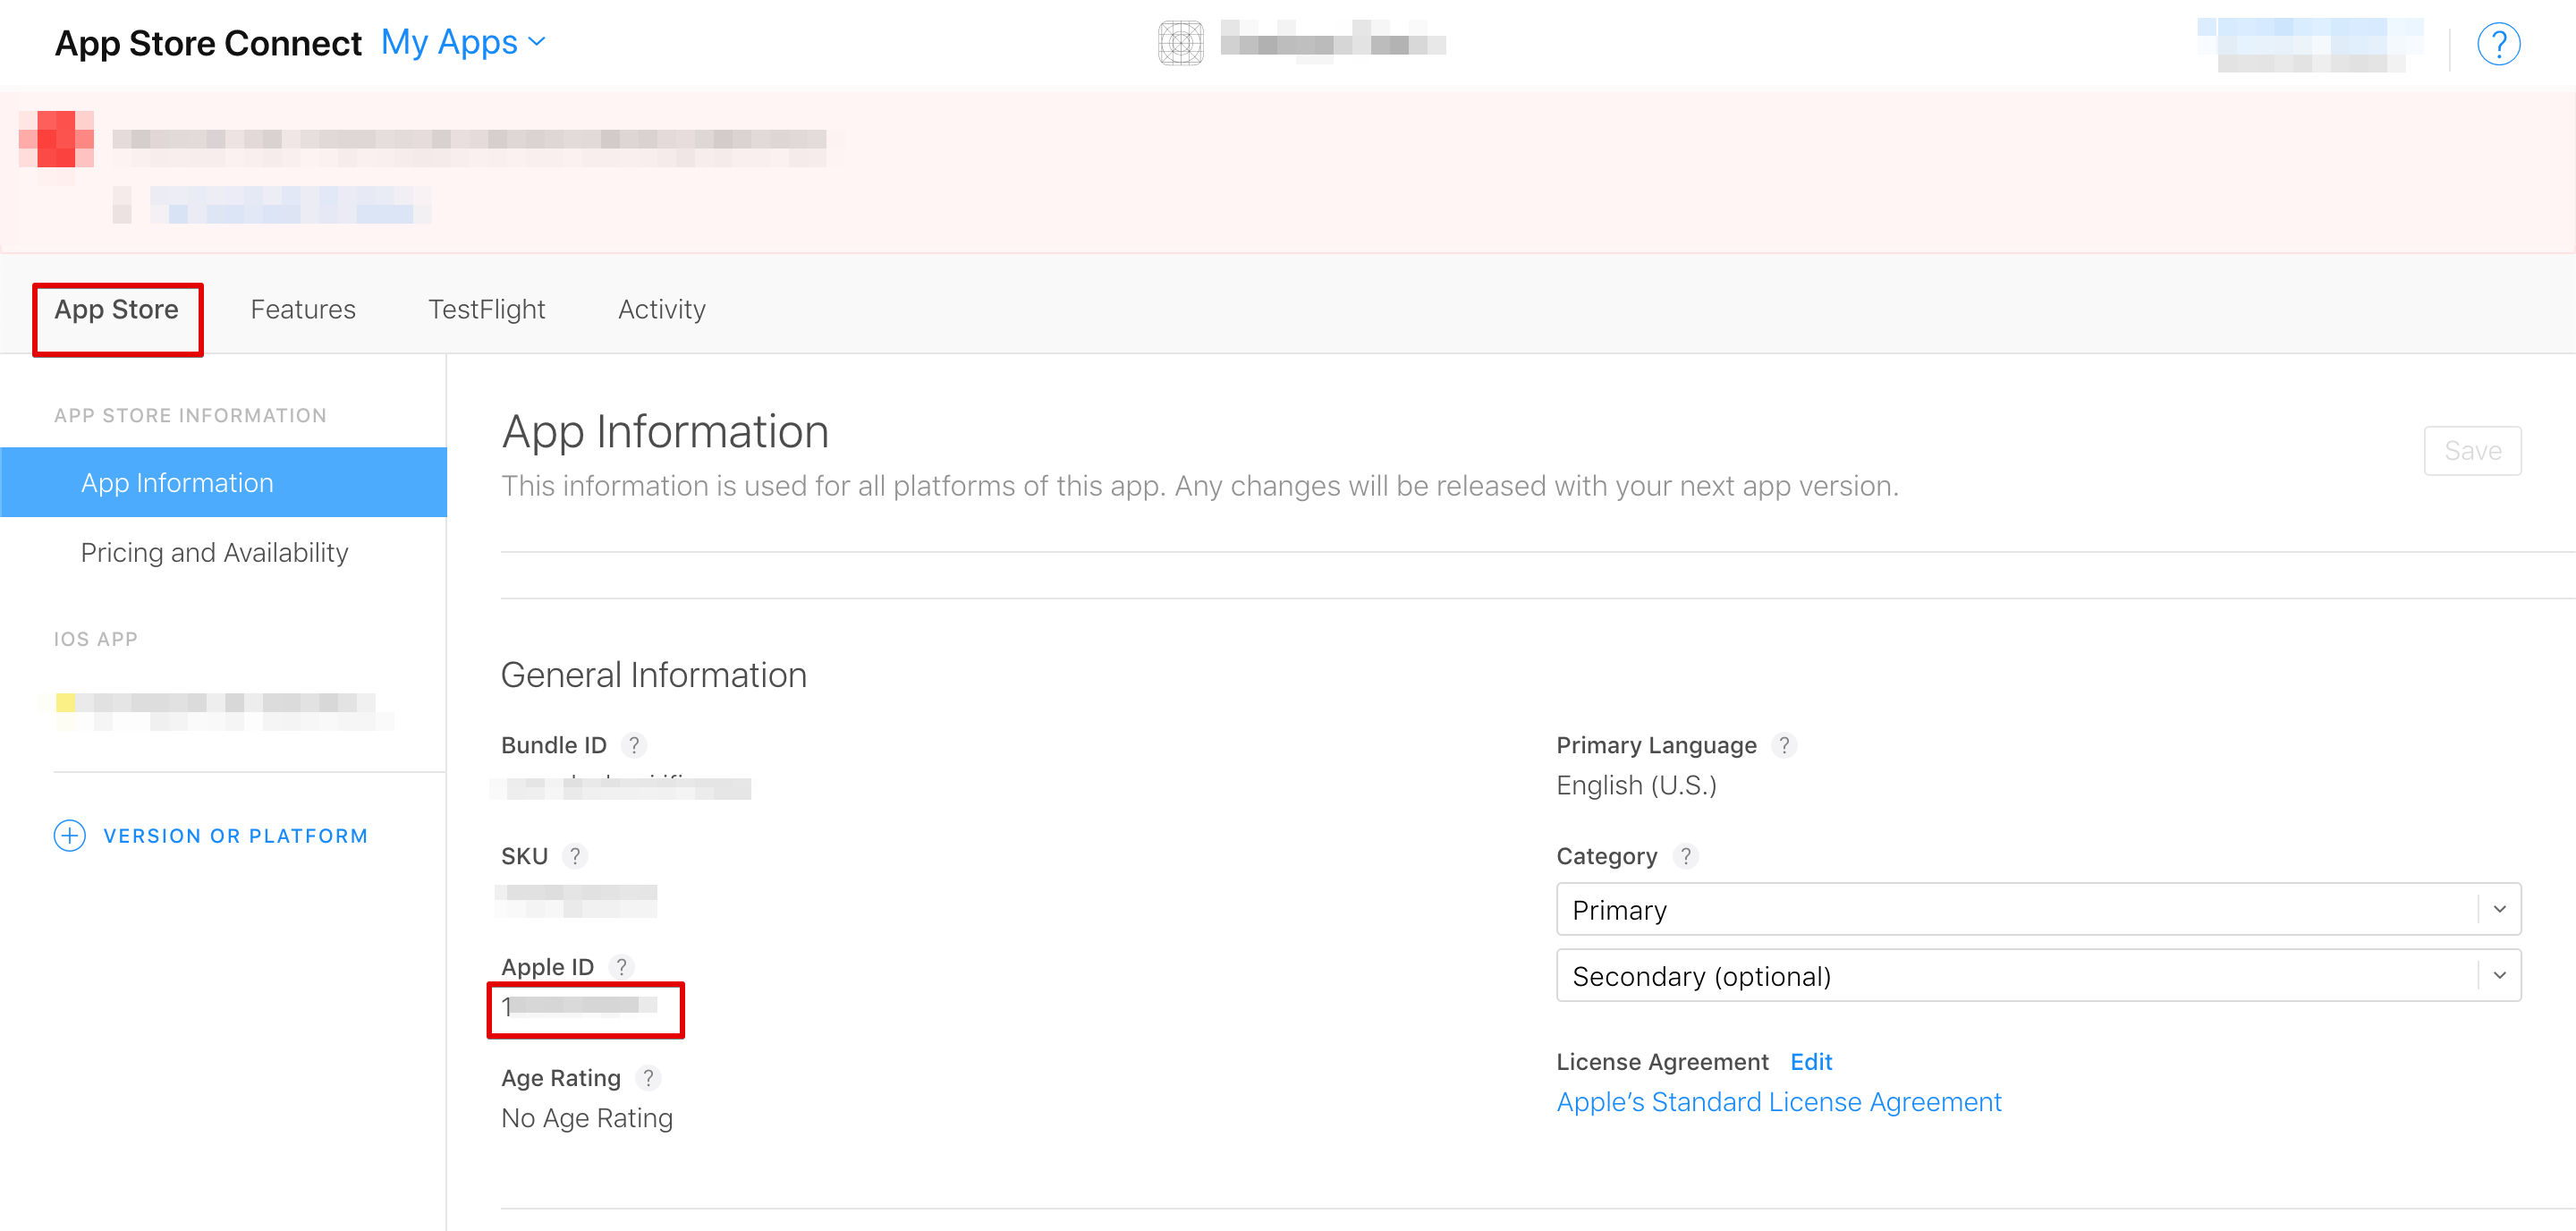Open the Apple ID help tooltip
The image size is (2576, 1231).
[x=623, y=966]
